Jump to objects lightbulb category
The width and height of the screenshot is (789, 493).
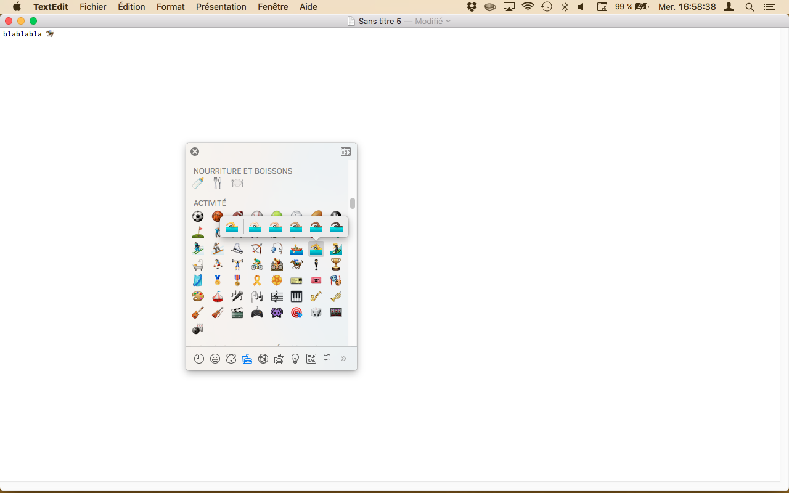295,359
